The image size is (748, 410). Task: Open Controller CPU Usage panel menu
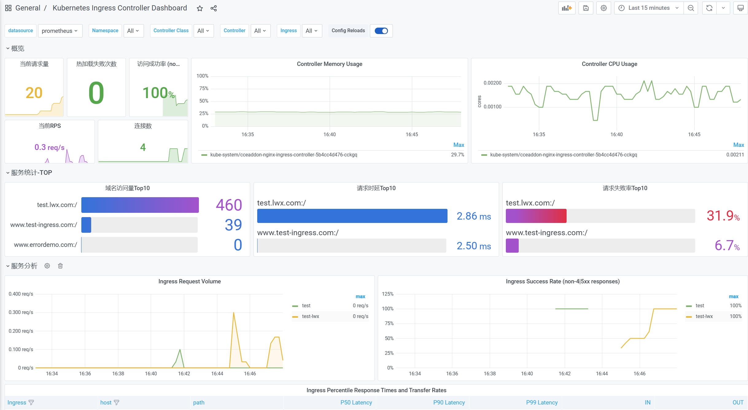[609, 64]
